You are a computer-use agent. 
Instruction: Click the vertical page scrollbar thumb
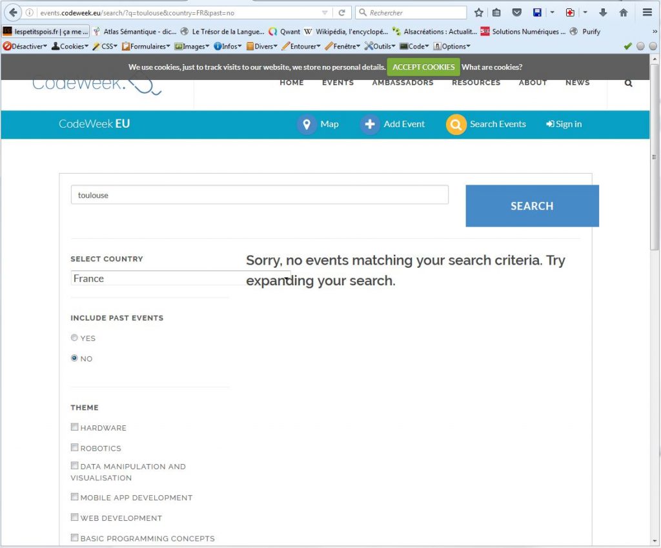[x=655, y=157]
